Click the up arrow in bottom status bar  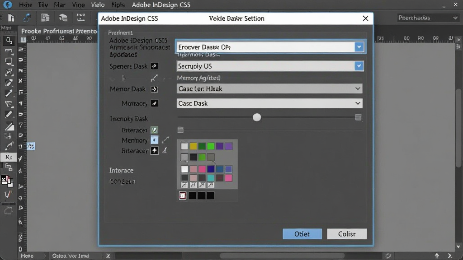[x=437, y=255]
